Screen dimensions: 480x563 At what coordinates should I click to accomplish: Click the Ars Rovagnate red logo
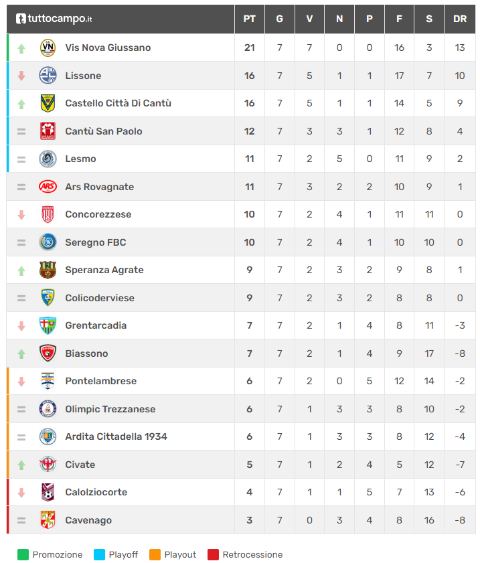coord(48,187)
